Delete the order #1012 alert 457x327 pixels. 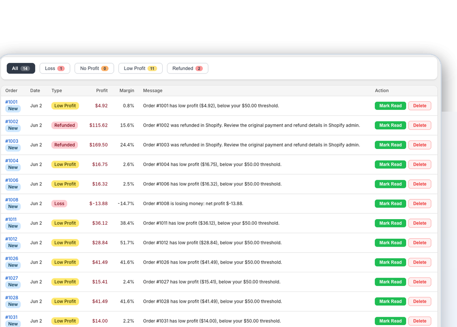point(420,242)
